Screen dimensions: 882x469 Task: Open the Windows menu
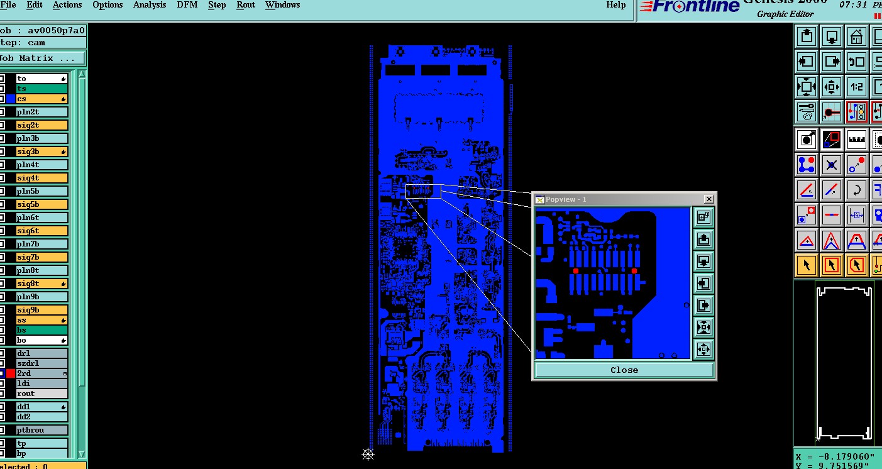[x=282, y=5]
